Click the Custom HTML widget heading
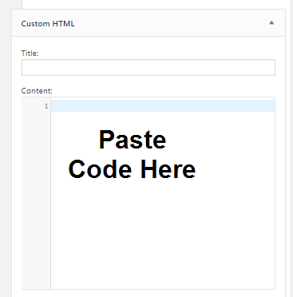The height and width of the screenshot is (297, 293). tap(48, 24)
